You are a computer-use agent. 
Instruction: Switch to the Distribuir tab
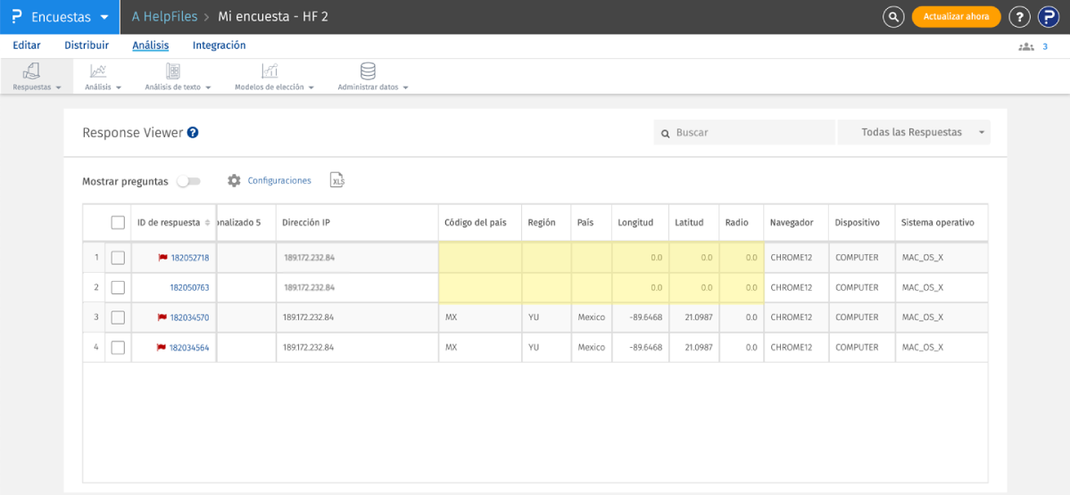click(87, 45)
